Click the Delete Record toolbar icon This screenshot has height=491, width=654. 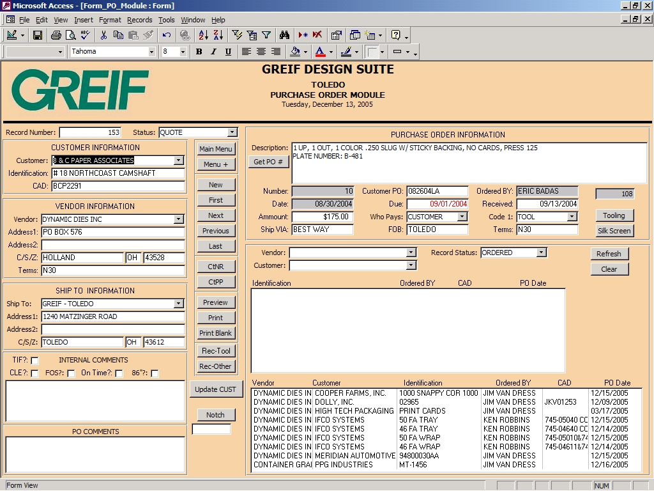click(x=317, y=35)
